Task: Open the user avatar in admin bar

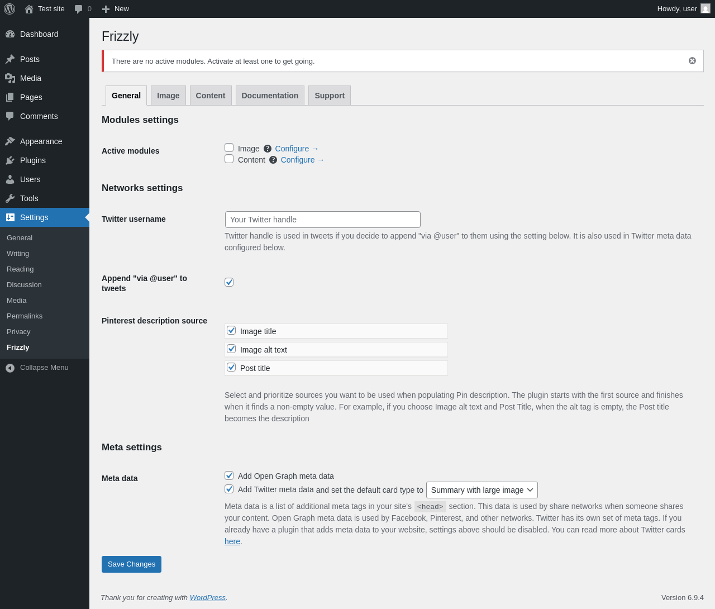Action: 706,9
